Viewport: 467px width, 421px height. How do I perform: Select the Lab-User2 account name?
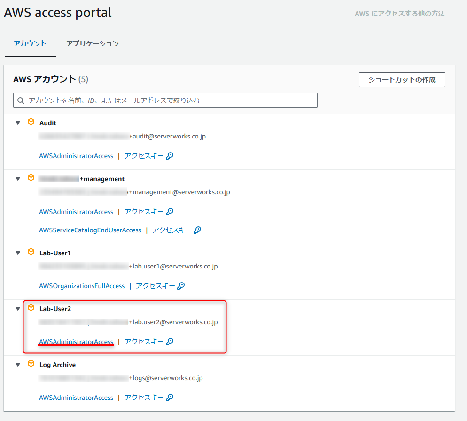(55, 309)
